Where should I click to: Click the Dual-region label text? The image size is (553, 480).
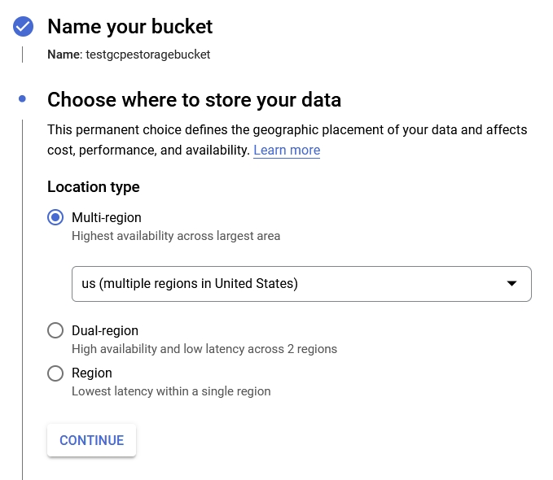[105, 330]
